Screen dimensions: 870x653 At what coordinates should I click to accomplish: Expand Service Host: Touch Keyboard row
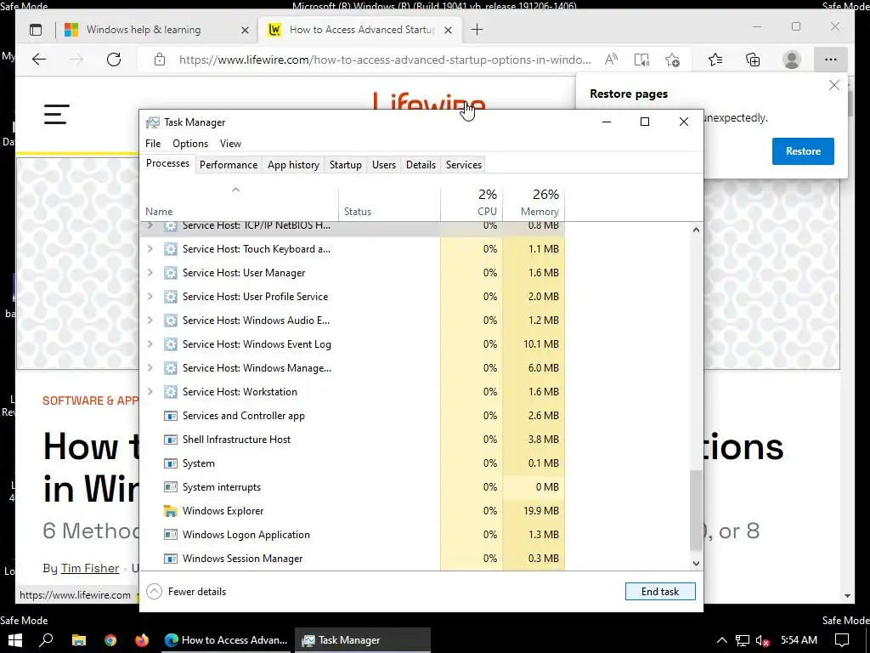coord(150,249)
